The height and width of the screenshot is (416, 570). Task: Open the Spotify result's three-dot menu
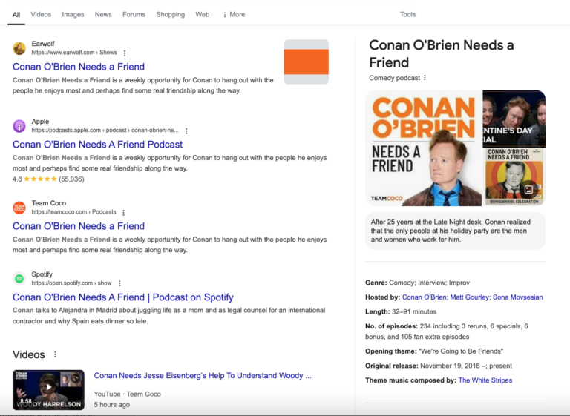[119, 283]
